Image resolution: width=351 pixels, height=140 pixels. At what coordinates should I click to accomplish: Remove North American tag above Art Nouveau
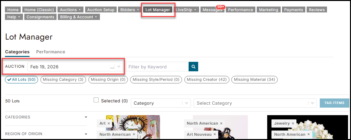[x=221, y=123]
